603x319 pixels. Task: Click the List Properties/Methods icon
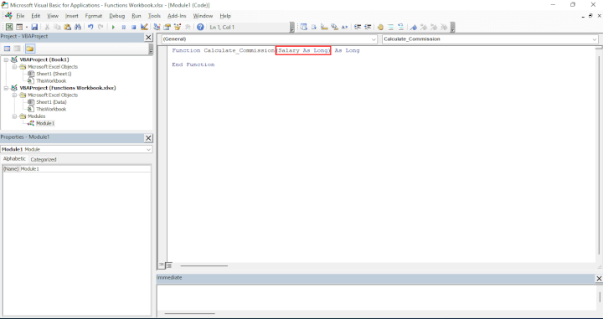point(304,27)
